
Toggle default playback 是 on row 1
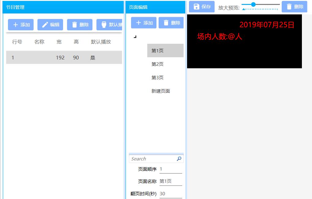(x=92, y=58)
